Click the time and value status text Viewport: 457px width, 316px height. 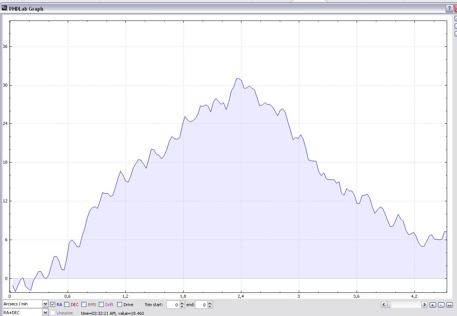coord(113,313)
